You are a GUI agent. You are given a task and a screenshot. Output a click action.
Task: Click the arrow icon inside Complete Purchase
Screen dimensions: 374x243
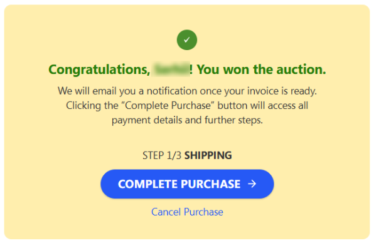252,184
